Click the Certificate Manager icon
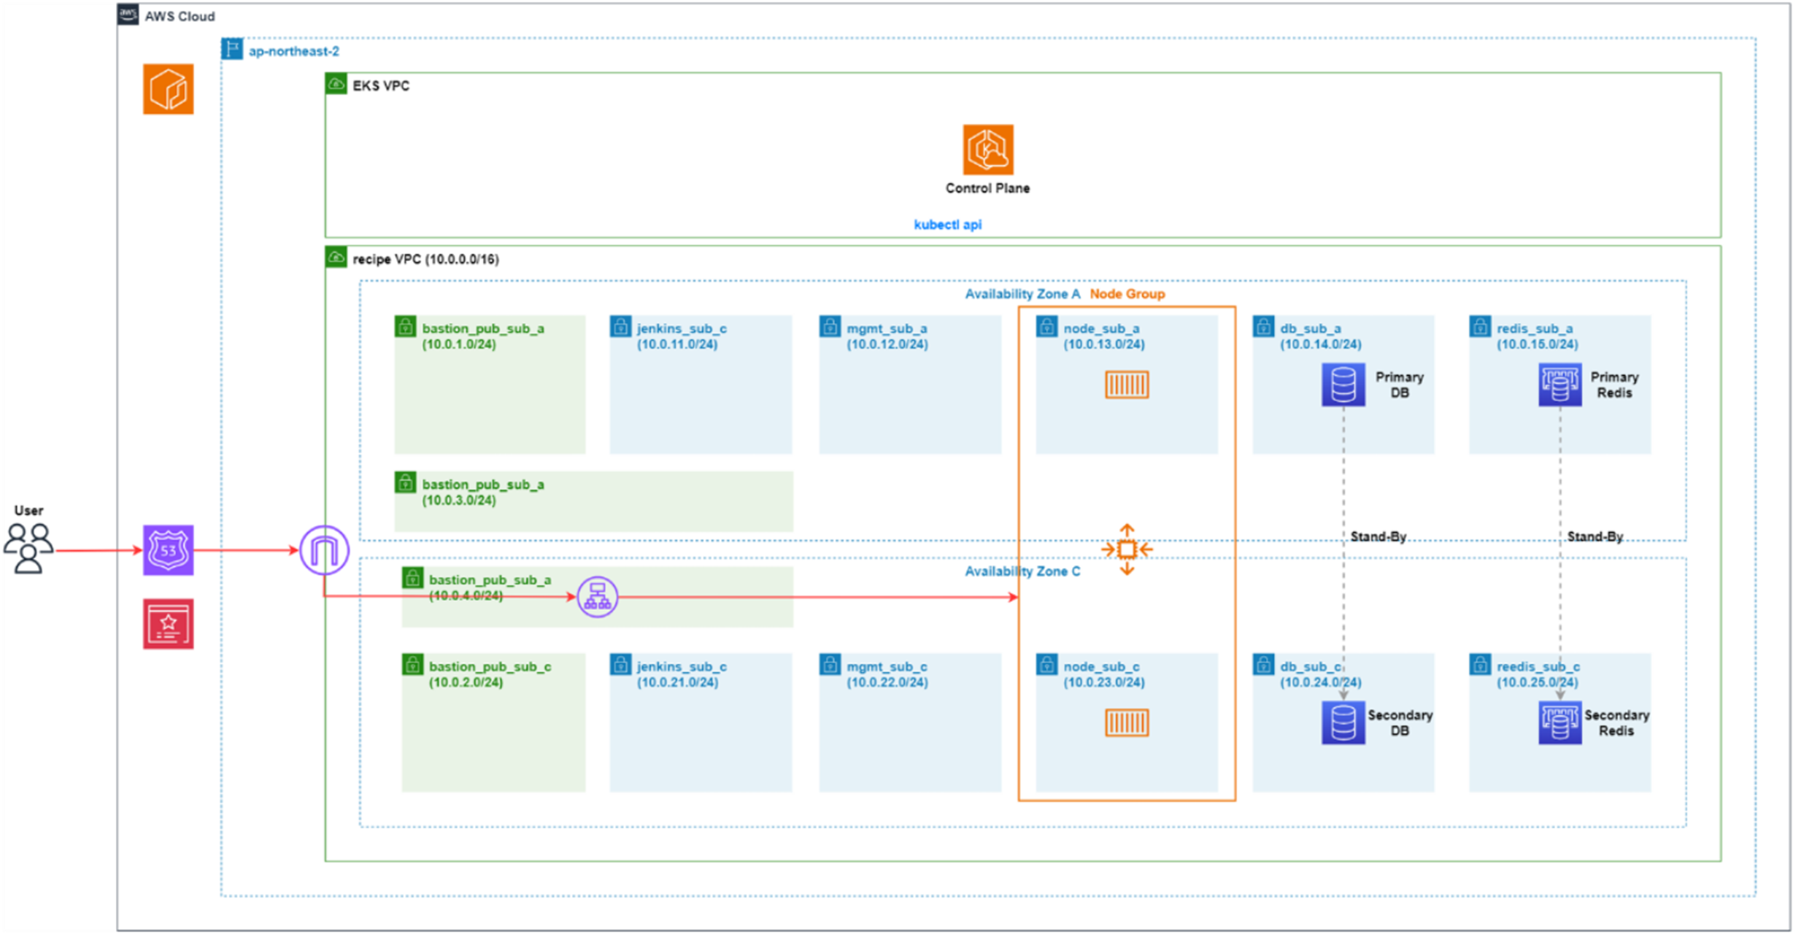Screen dimensions: 1793x934 (169, 624)
